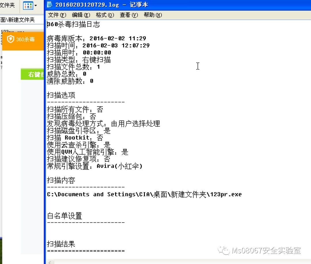Click the file path ending in 123pr.exe
Viewport: 311px width, 264px height.
pyautogui.click(x=144, y=195)
